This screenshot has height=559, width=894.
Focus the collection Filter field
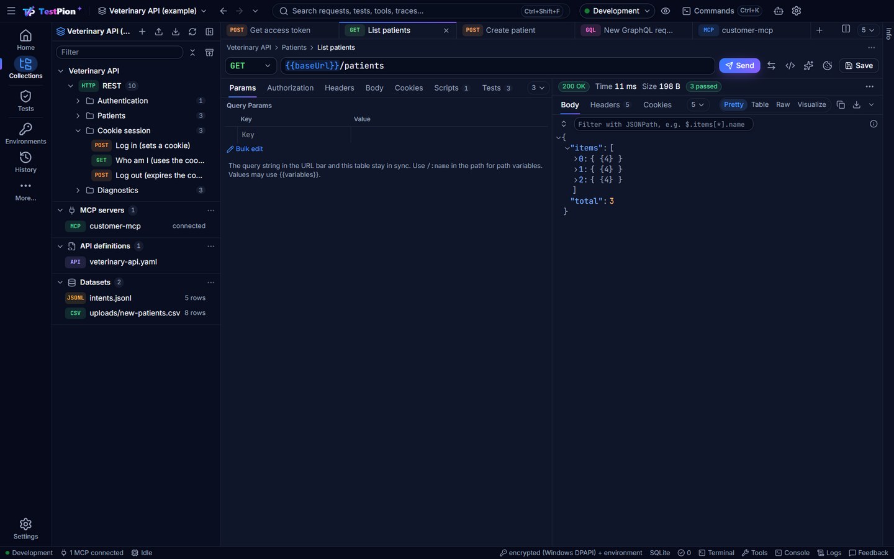point(120,52)
